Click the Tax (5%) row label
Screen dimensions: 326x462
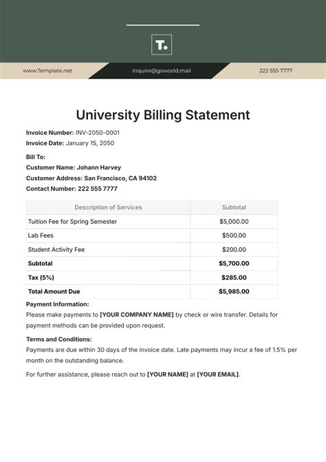pyautogui.click(x=41, y=277)
